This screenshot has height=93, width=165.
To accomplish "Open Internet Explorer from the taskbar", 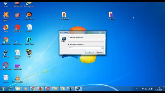I will click(11, 89).
